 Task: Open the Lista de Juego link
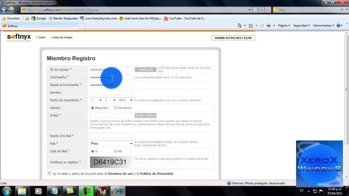[x=62, y=38]
